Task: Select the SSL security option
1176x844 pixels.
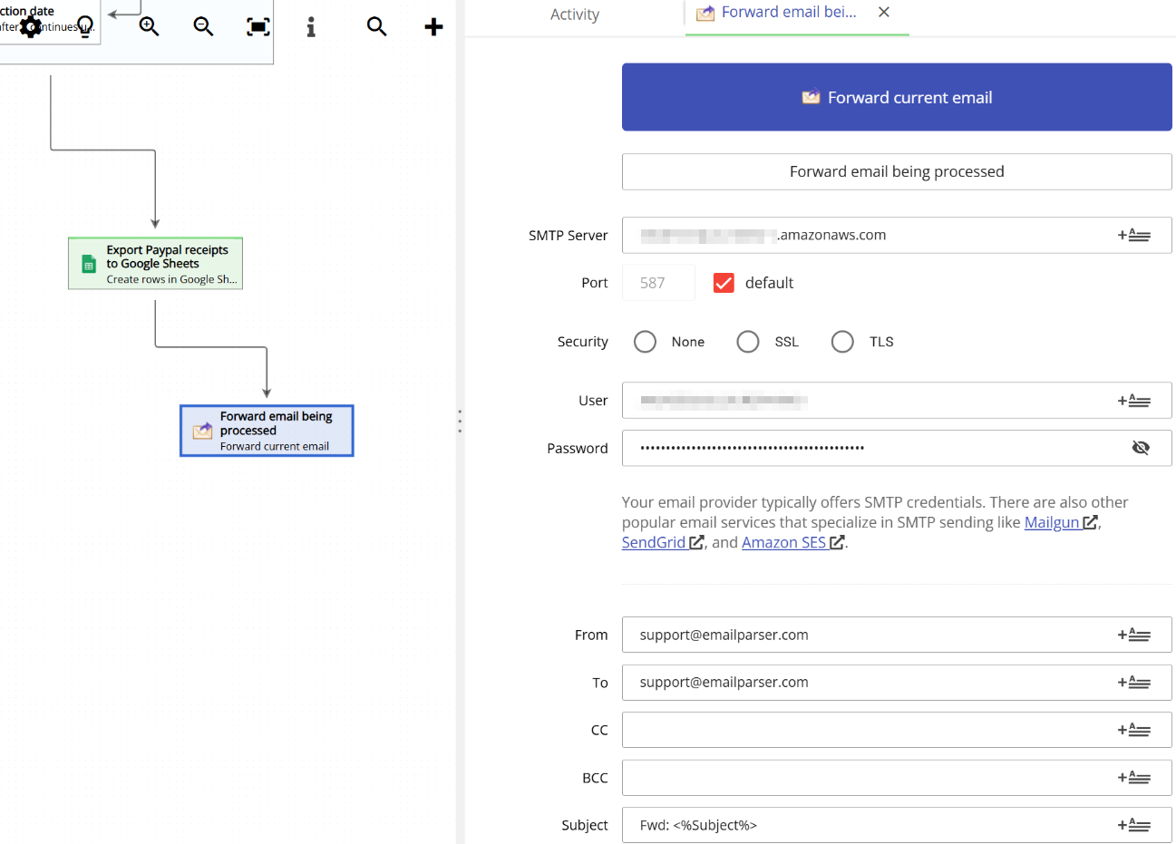Action: pyautogui.click(x=747, y=341)
